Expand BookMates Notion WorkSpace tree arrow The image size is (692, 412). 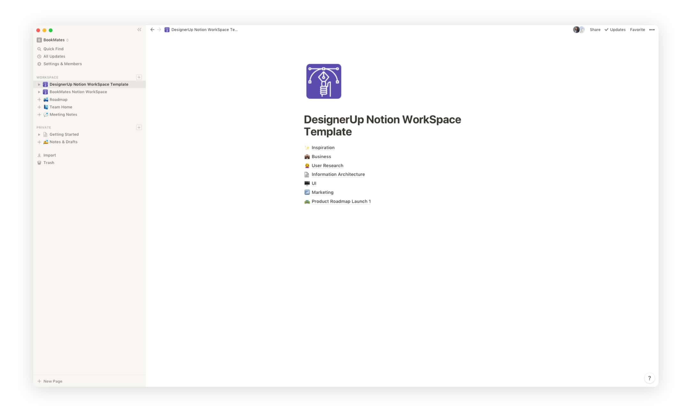coord(39,92)
